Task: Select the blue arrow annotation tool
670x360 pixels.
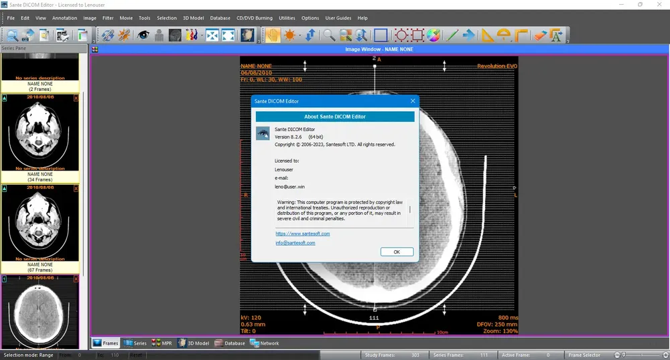Action: 468,35
